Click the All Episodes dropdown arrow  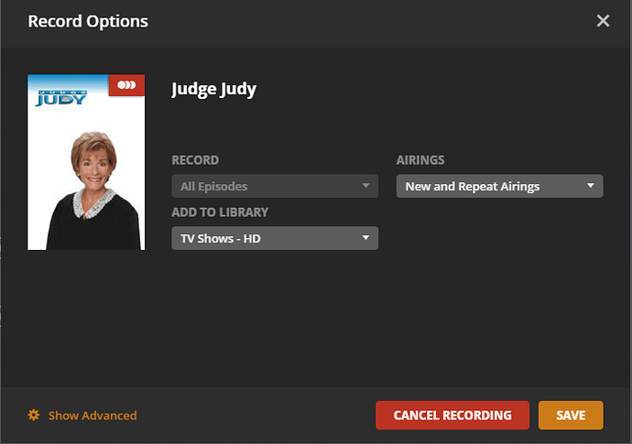365,187
